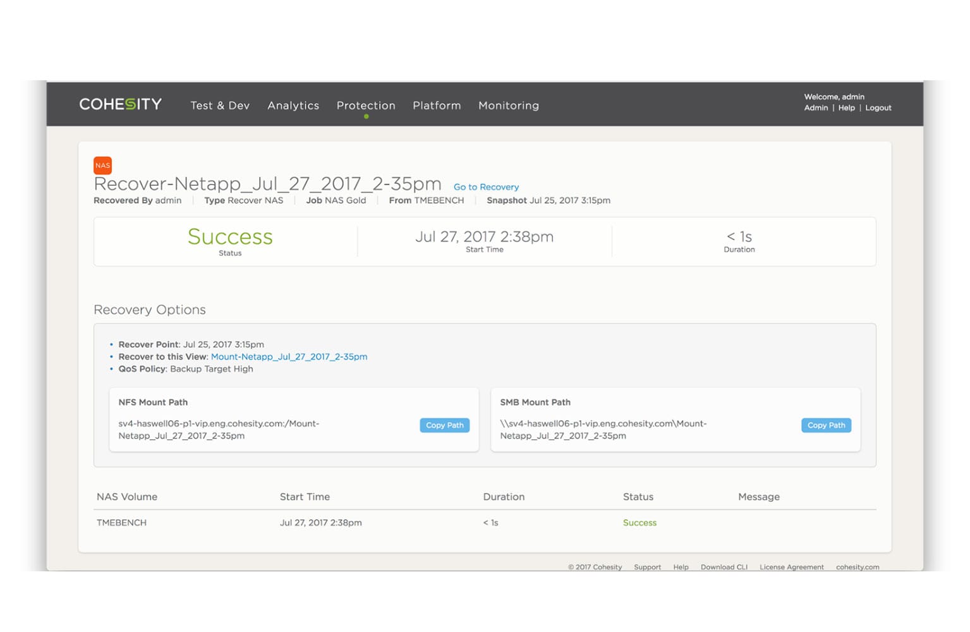Click the Admin link in header
The image size is (970, 632).
816,108
